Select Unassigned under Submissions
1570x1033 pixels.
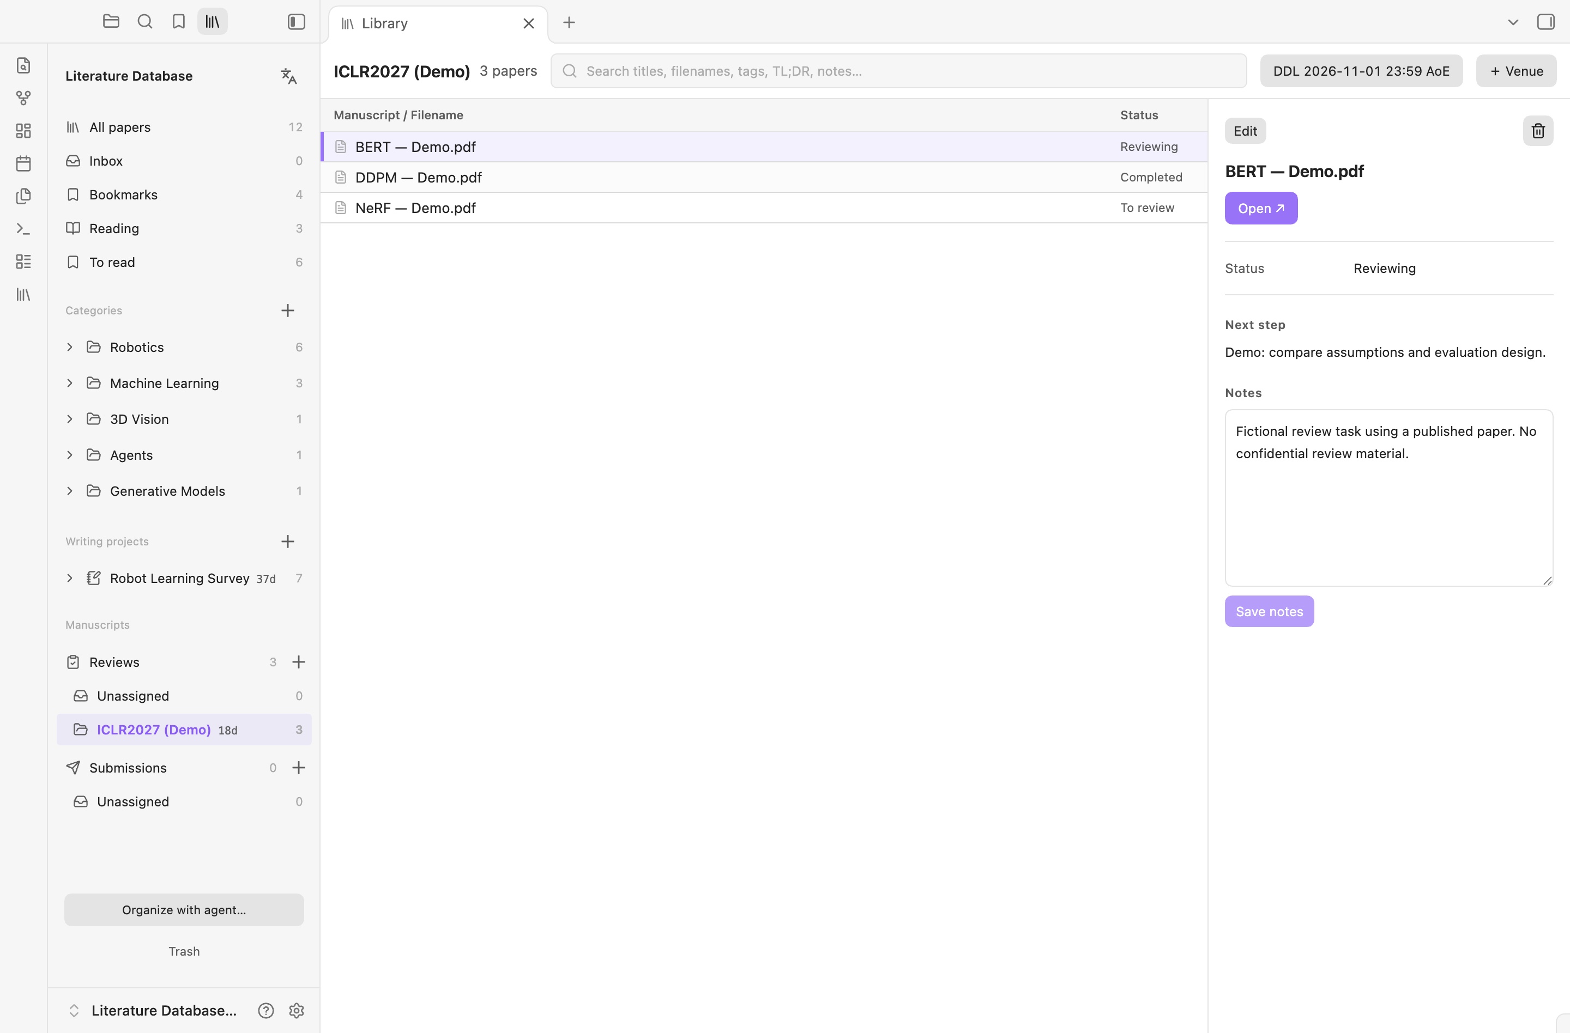tap(184, 801)
